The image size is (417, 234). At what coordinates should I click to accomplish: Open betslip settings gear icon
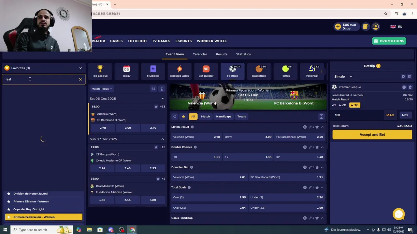pos(403,77)
